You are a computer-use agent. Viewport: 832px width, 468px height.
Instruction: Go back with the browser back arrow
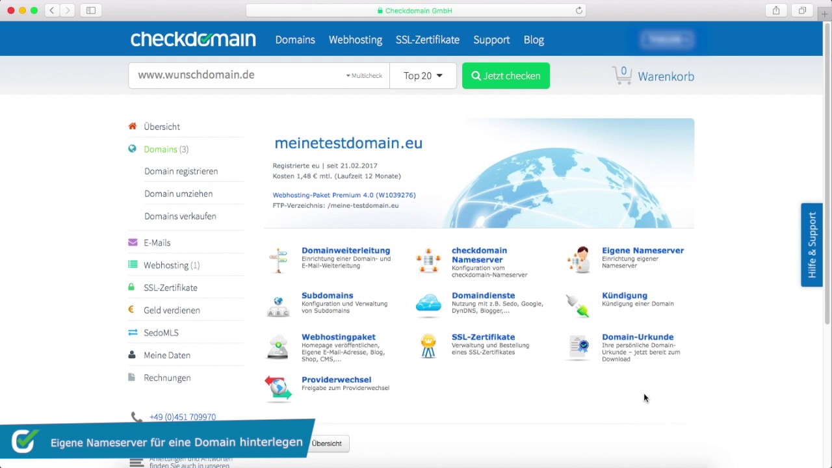tap(52, 10)
